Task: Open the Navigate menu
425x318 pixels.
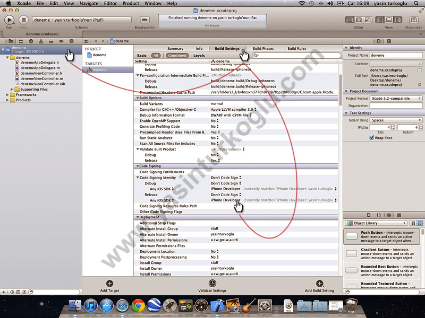Action: coord(89,3)
